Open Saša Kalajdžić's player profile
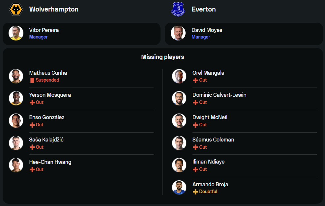 point(46,140)
